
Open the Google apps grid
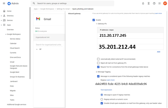pos(160,3)
